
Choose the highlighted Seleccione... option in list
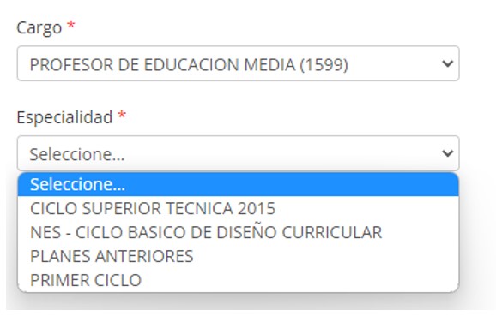point(239,184)
